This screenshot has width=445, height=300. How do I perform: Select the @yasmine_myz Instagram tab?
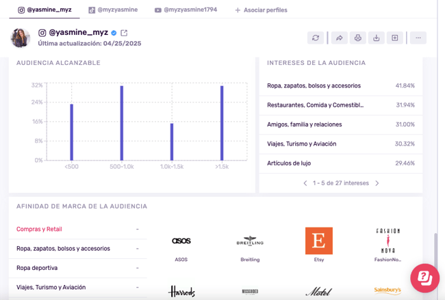44,10
